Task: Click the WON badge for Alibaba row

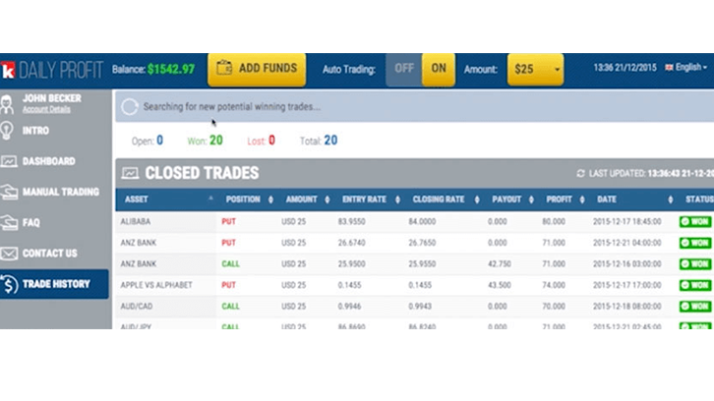Action: pos(695,222)
